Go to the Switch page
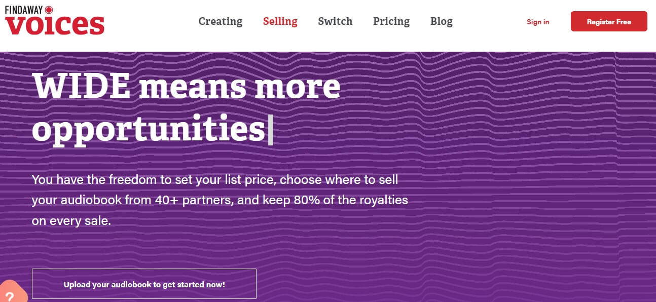 pyautogui.click(x=335, y=21)
